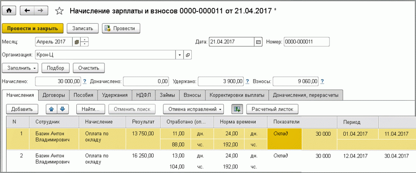Viewport: 416px width, 173px height.
Task: Click the Результат column header
Action: (143, 122)
